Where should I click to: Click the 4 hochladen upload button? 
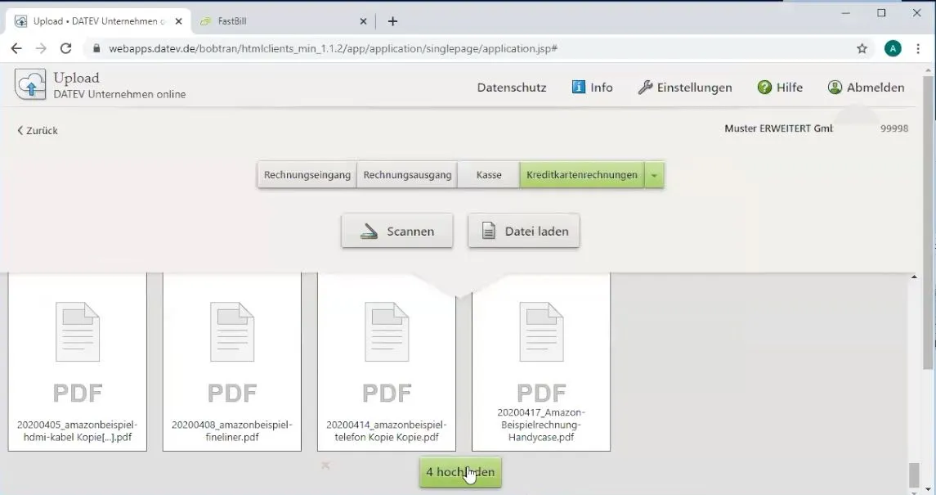pos(459,472)
